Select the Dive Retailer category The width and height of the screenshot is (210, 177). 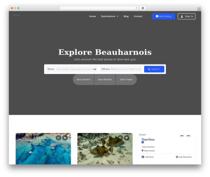click(x=105, y=80)
